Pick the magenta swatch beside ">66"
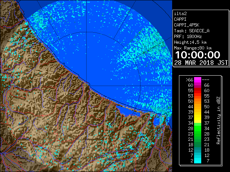 [x=198, y=80]
